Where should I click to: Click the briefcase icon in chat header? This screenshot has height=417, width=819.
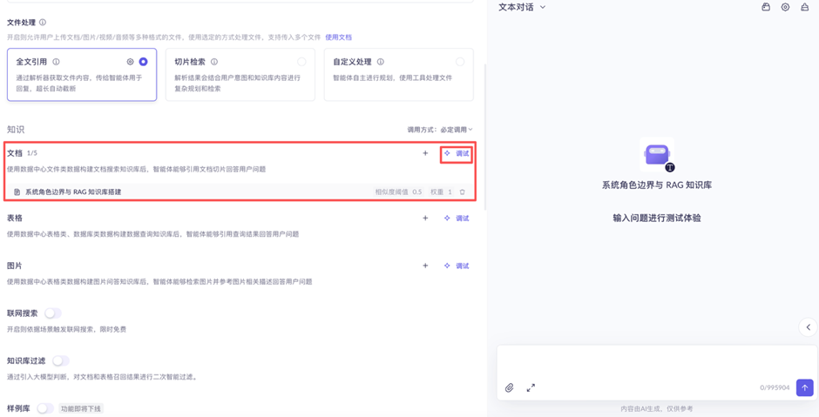pyautogui.click(x=766, y=7)
